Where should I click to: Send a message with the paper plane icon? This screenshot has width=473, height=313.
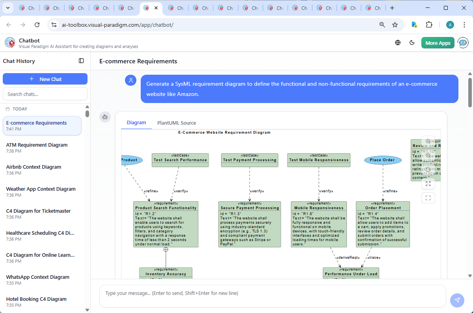click(457, 300)
